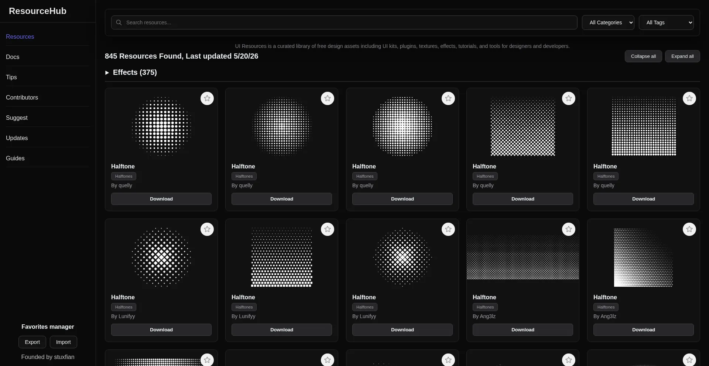Open the corner-fade square thumbnail by Ang3lz
This screenshot has width=709, height=366.
[644, 257]
